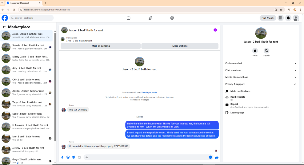Open the account profile avatar menu

click(x=296, y=18)
